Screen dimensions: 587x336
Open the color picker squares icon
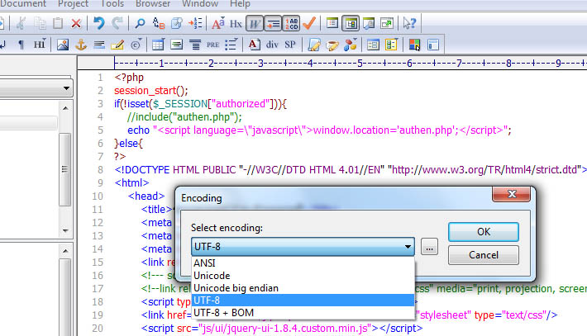[x=414, y=45]
